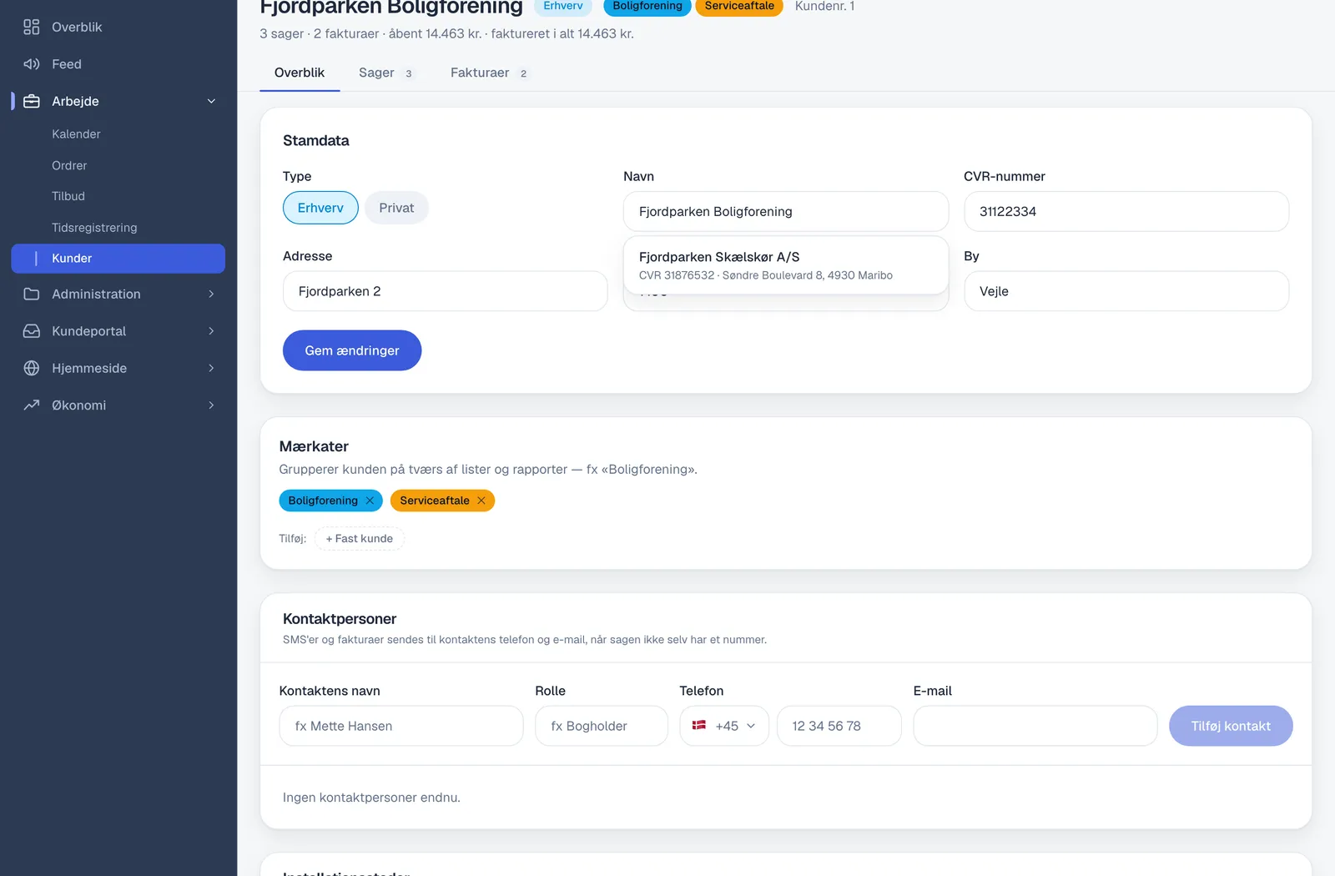Image resolution: width=1335 pixels, height=876 pixels.
Task: Click the Rolle input field
Action: pyautogui.click(x=602, y=726)
